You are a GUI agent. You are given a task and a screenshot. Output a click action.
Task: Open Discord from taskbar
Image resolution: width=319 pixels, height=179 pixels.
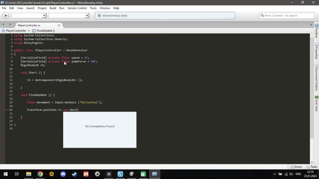tap(63, 174)
